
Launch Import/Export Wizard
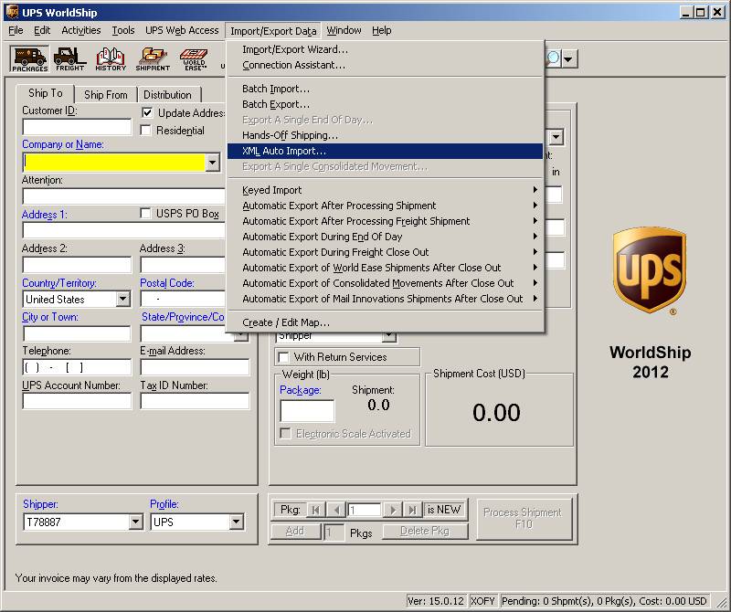(x=385, y=49)
